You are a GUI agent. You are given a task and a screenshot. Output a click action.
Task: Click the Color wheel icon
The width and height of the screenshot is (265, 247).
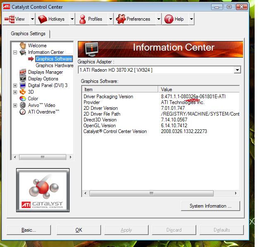[x=23, y=99]
